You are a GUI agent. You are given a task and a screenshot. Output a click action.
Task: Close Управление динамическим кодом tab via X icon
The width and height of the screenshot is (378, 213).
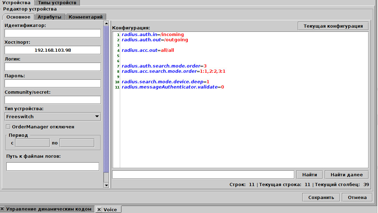point(2,209)
